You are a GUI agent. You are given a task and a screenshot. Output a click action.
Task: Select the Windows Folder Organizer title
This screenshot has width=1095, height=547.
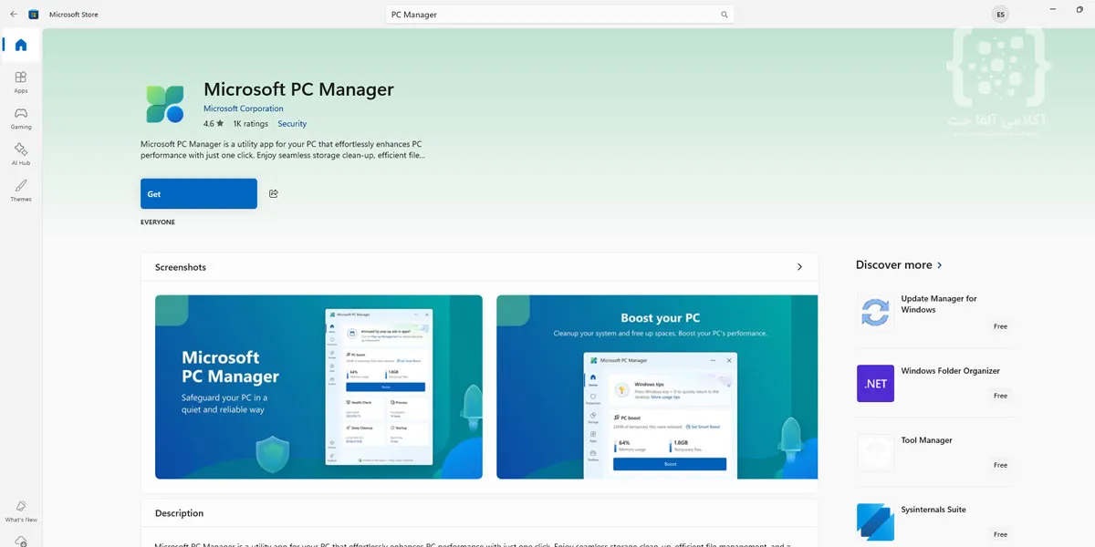coord(950,371)
